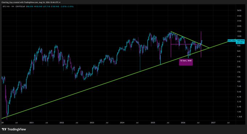Click the 2024 label on time axis
The width and height of the screenshot is (247, 134).
122,122
